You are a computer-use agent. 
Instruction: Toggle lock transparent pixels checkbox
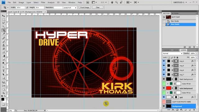tap(169, 57)
